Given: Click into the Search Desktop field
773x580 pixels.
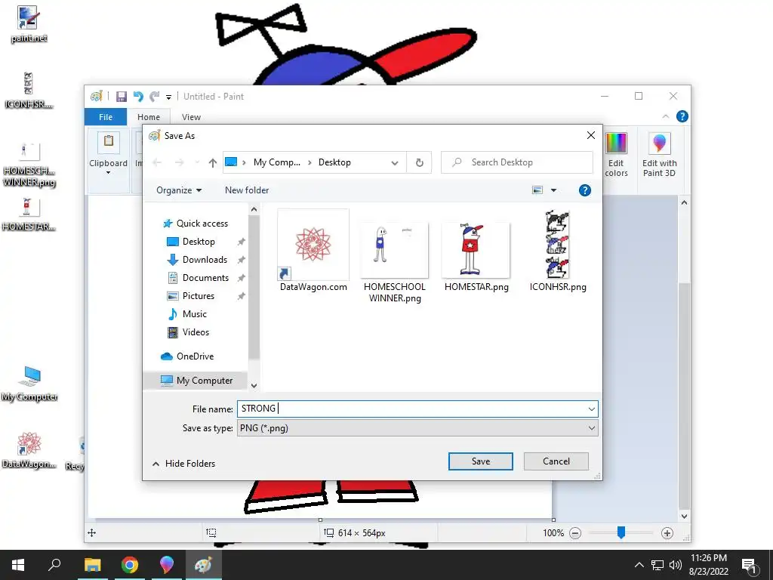Looking at the screenshot, I should 516,162.
